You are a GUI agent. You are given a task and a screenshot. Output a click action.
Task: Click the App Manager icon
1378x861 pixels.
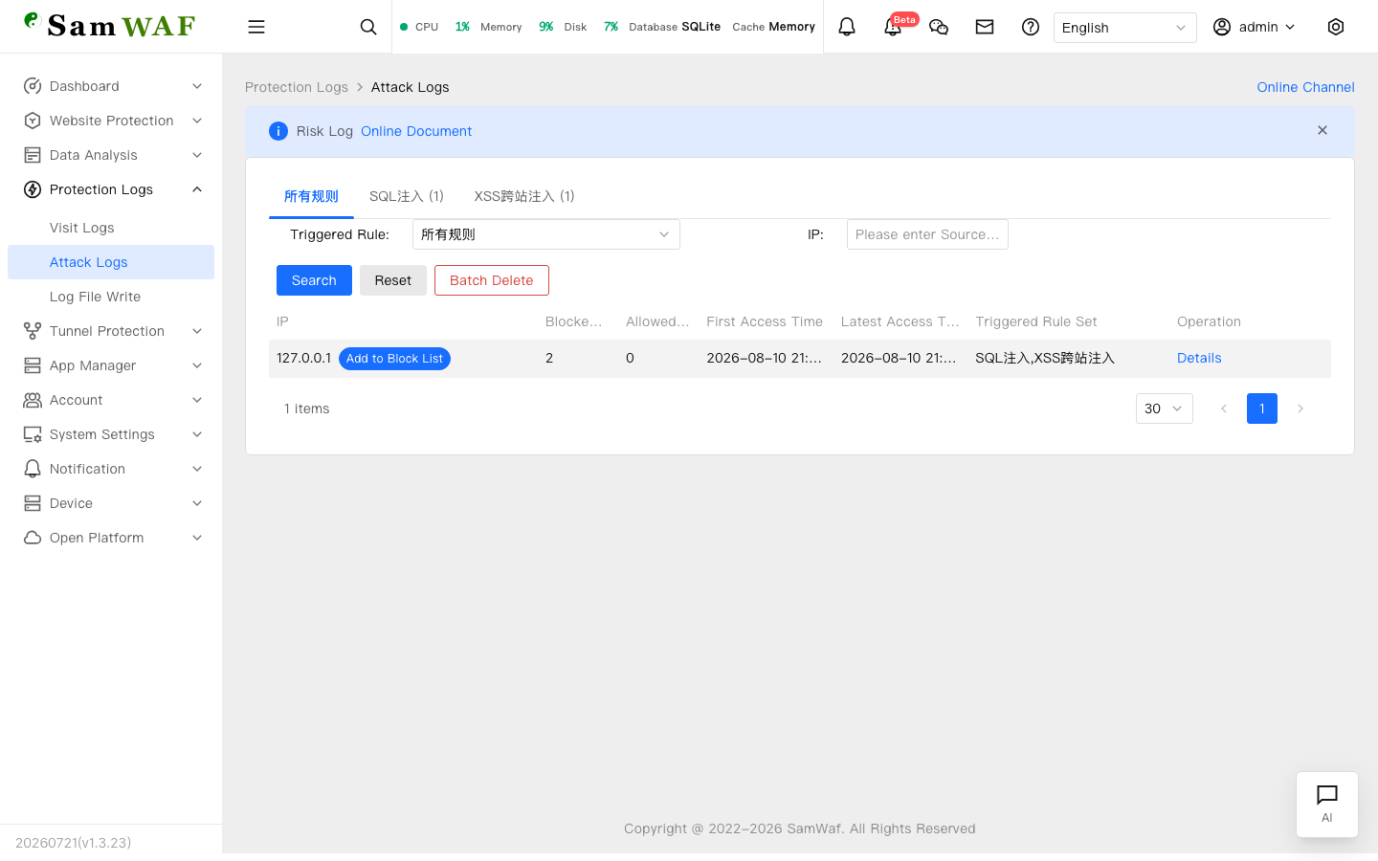[x=33, y=365]
